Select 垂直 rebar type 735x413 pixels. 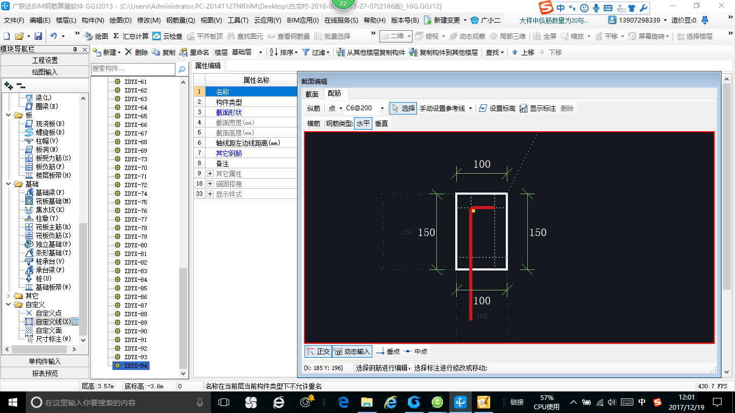pyautogui.click(x=381, y=123)
